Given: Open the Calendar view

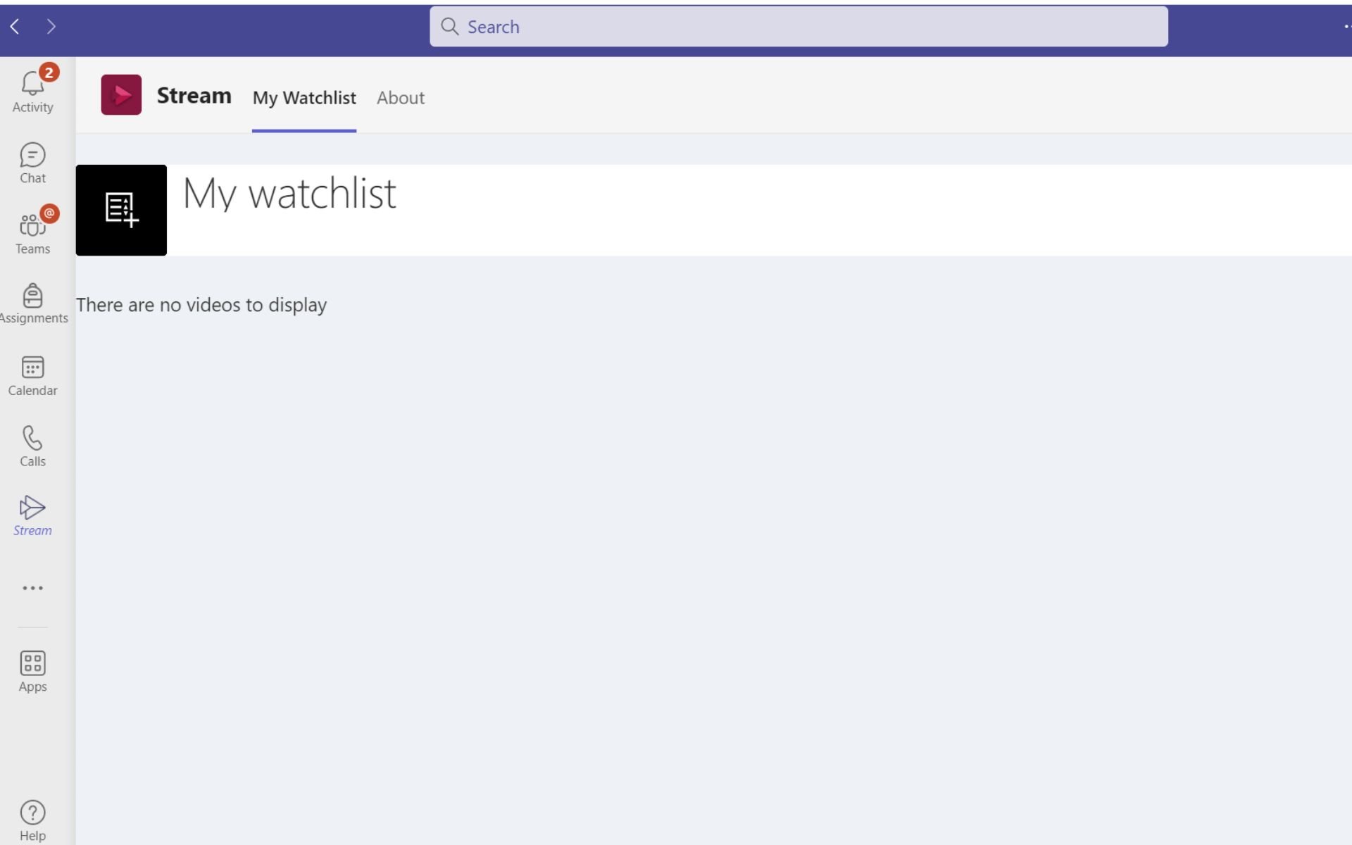Looking at the screenshot, I should pyautogui.click(x=32, y=376).
